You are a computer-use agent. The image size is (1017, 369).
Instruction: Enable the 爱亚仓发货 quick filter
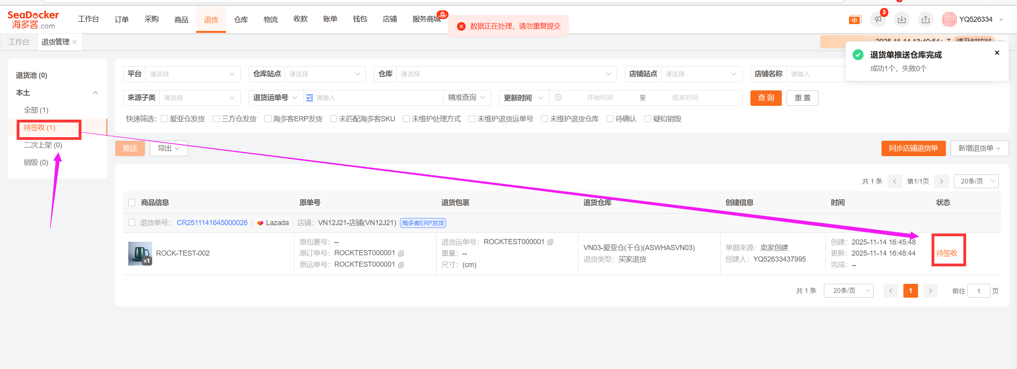pyautogui.click(x=164, y=119)
